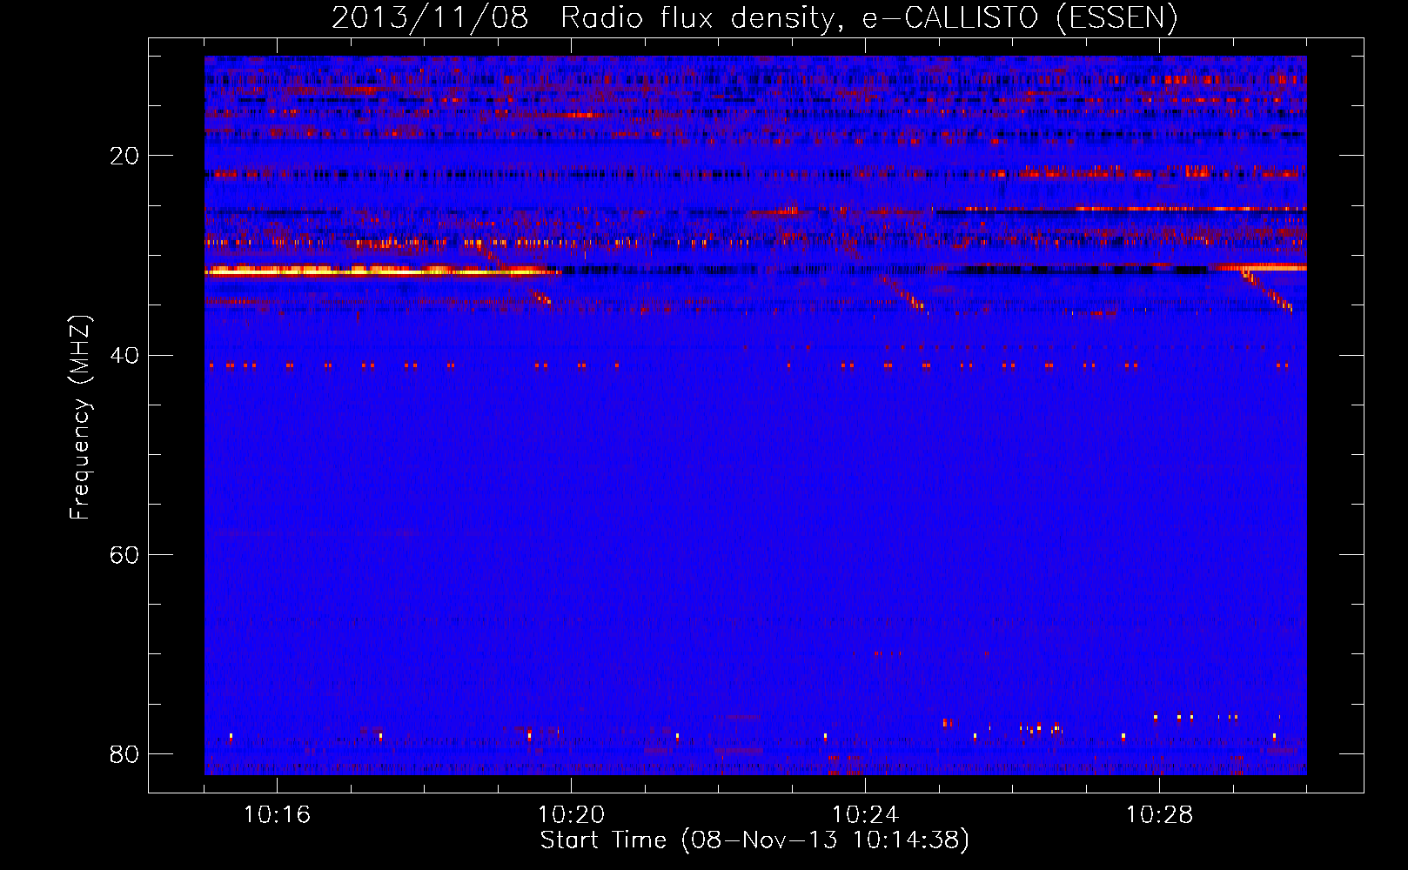
Task: Click the 80 MHz frequency tick label
Action: tap(124, 753)
